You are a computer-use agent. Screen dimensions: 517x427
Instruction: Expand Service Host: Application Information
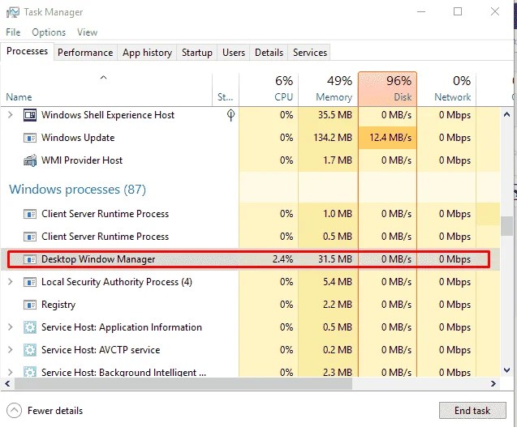(11, 327)
